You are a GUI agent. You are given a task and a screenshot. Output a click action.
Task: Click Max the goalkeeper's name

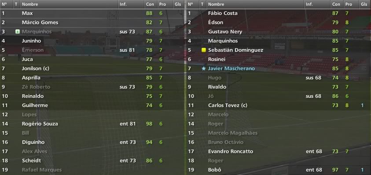[x=27, y=13]
